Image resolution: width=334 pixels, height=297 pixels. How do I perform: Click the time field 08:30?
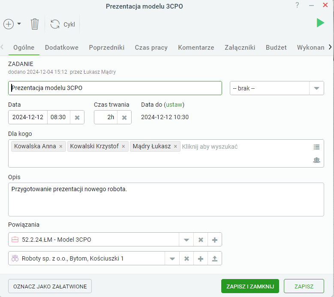pos(58,117)
